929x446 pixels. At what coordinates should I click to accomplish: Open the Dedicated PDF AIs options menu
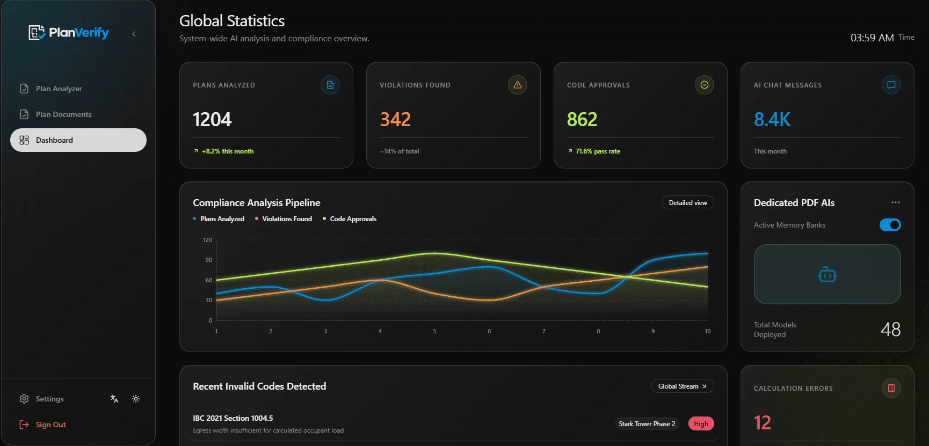896,202
